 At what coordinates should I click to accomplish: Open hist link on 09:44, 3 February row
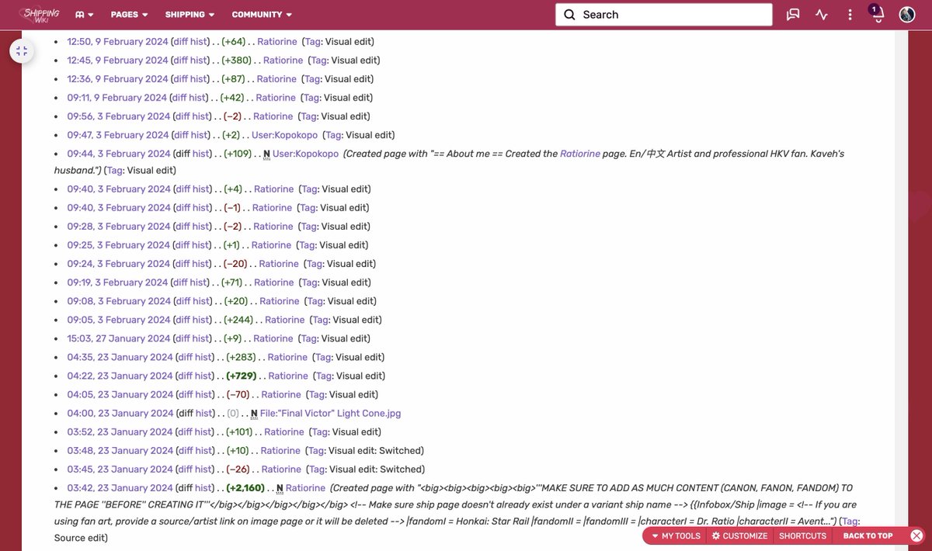pyautogui.click(x=201, y=154)
